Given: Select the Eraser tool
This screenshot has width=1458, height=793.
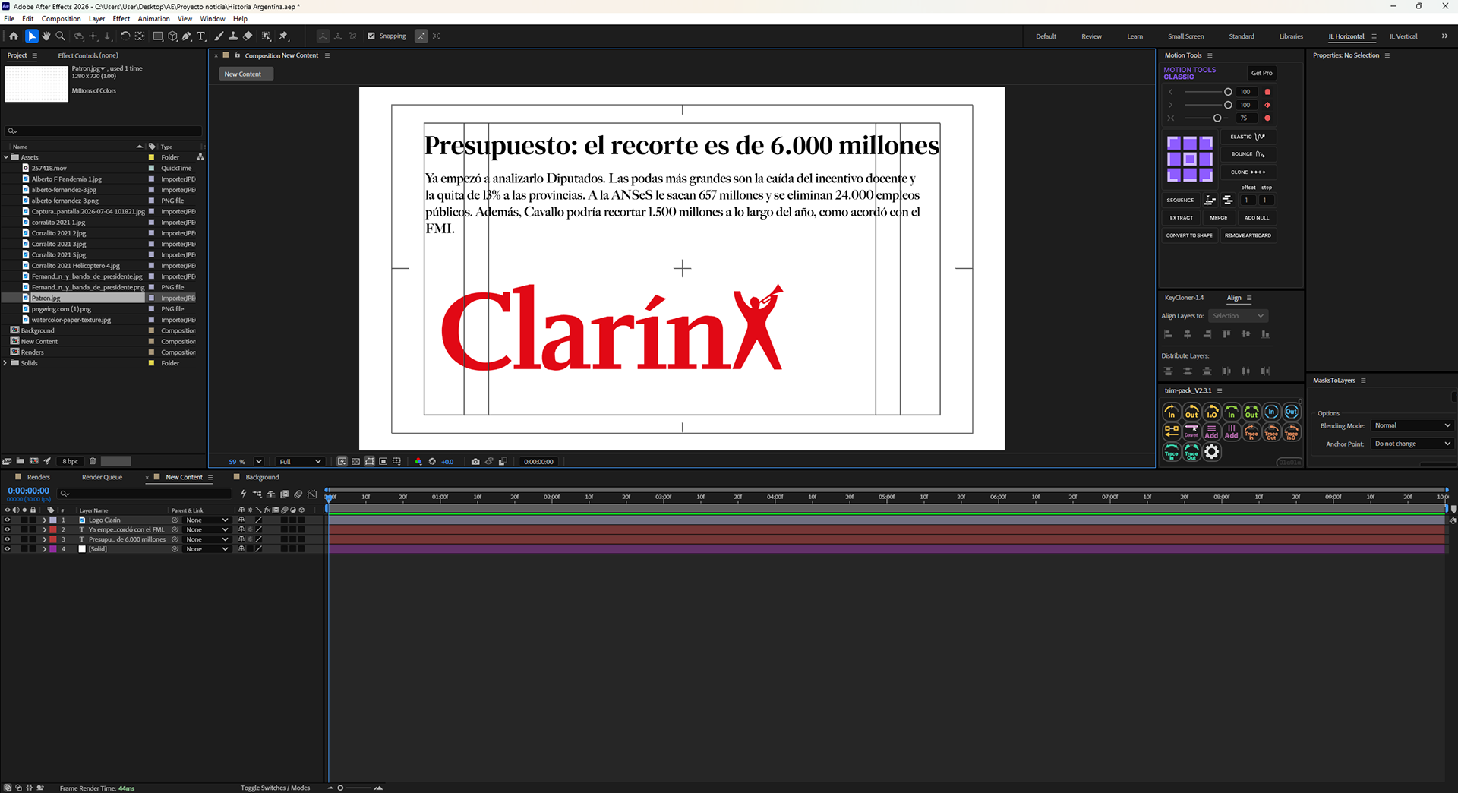Looking at the screenshot, I should pos(248,36).
